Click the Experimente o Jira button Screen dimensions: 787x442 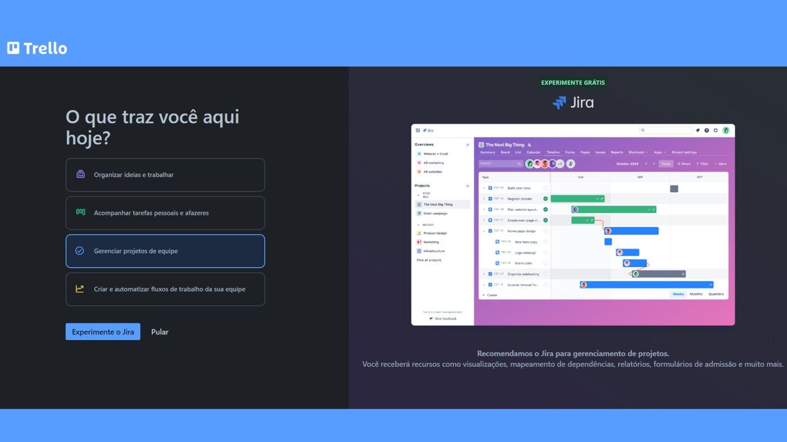pyautogui.click(x=103, y=331)
